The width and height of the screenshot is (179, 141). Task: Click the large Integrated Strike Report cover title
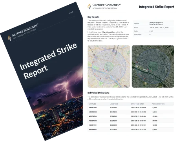click(x=48, y=61)
